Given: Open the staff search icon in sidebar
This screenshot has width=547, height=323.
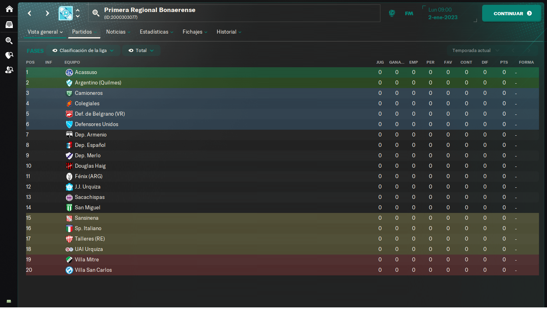Looking at the screenshot, I should click(x=9, y=70).
